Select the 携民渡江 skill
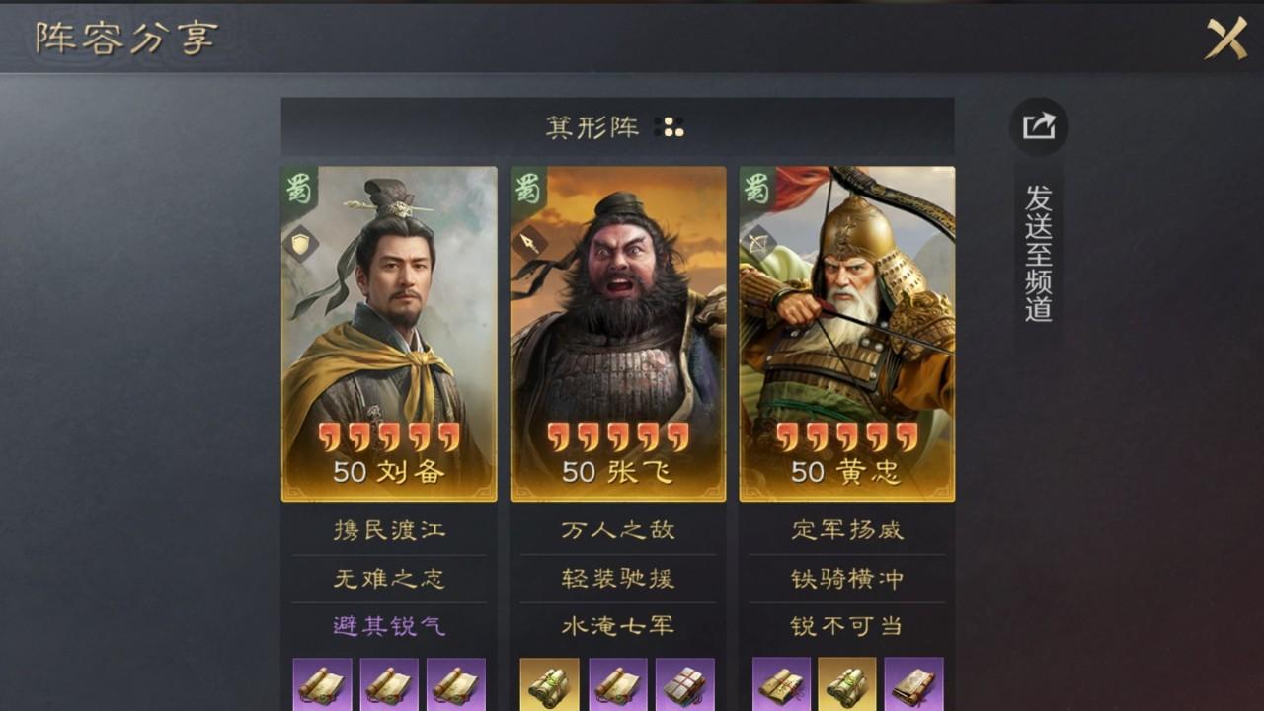This screenshot has height=711, width=1264. (x=389, y=530)
